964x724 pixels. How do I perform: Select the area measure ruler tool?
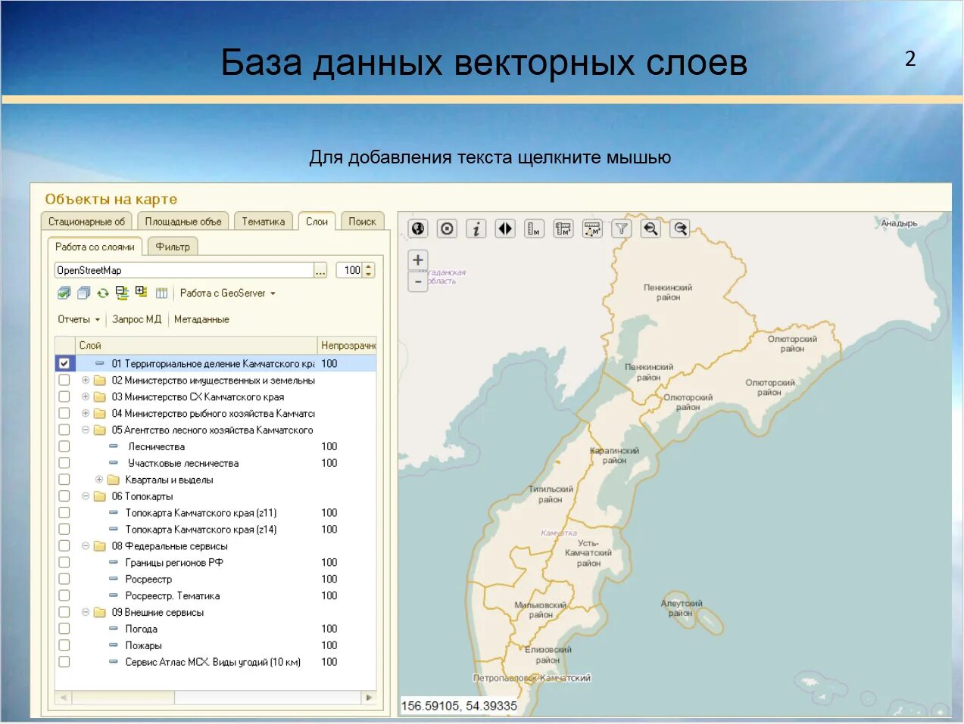[563, 228]
